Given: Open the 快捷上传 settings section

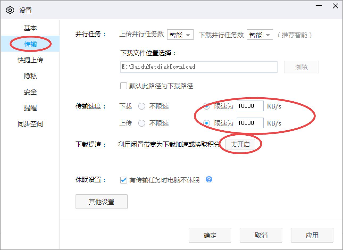Looking at the screenshot, I should [x=30, y=60].
